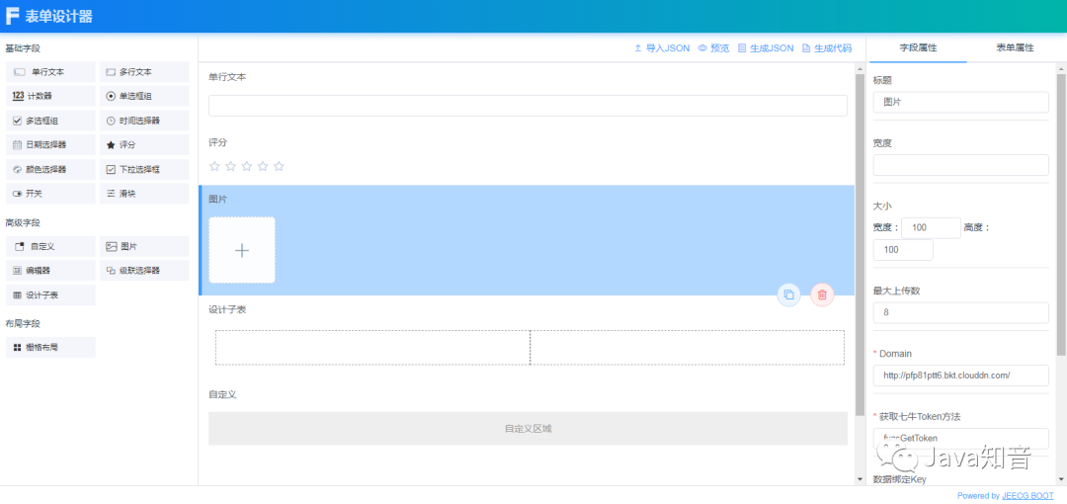This screenshot has width=1067, height=504.
Task: Switch to 字段属性 tab
Action: [x=918, y=47]
